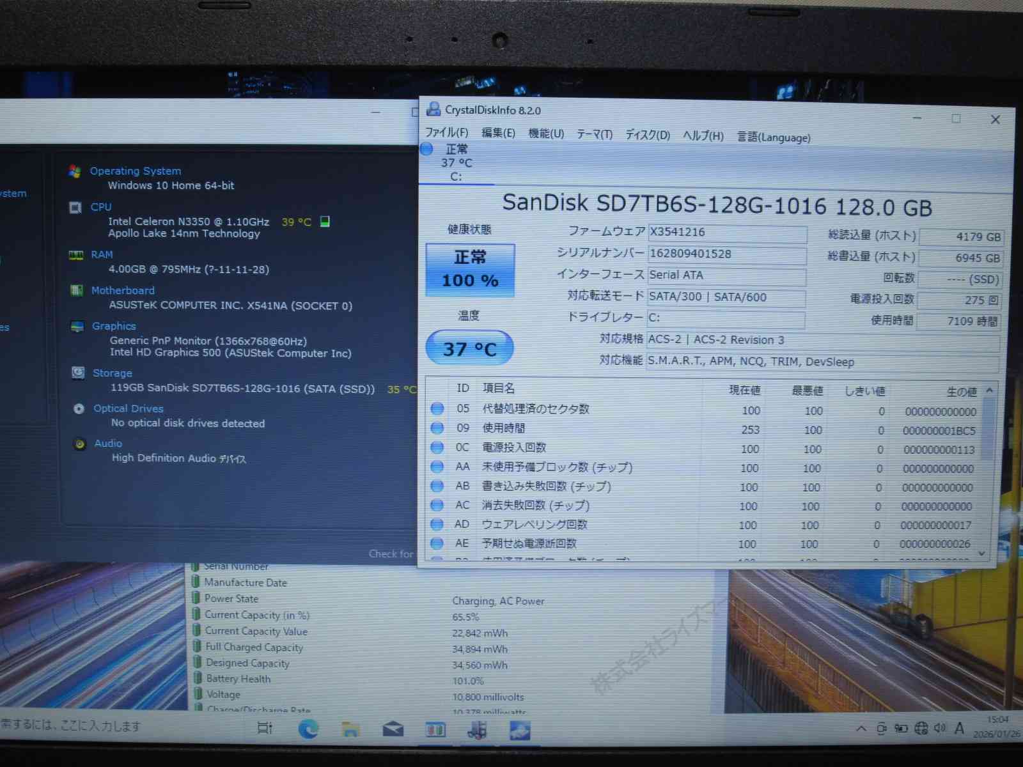Click the CPU chip icon in Speccy
1023x767 pixels.
[x=75, y=207]
